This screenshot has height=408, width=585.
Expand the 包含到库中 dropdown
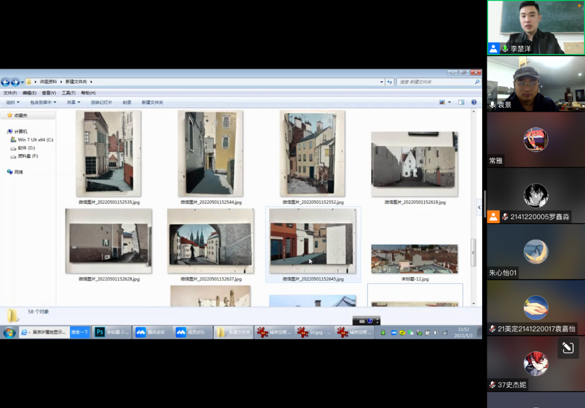[43, 102]
